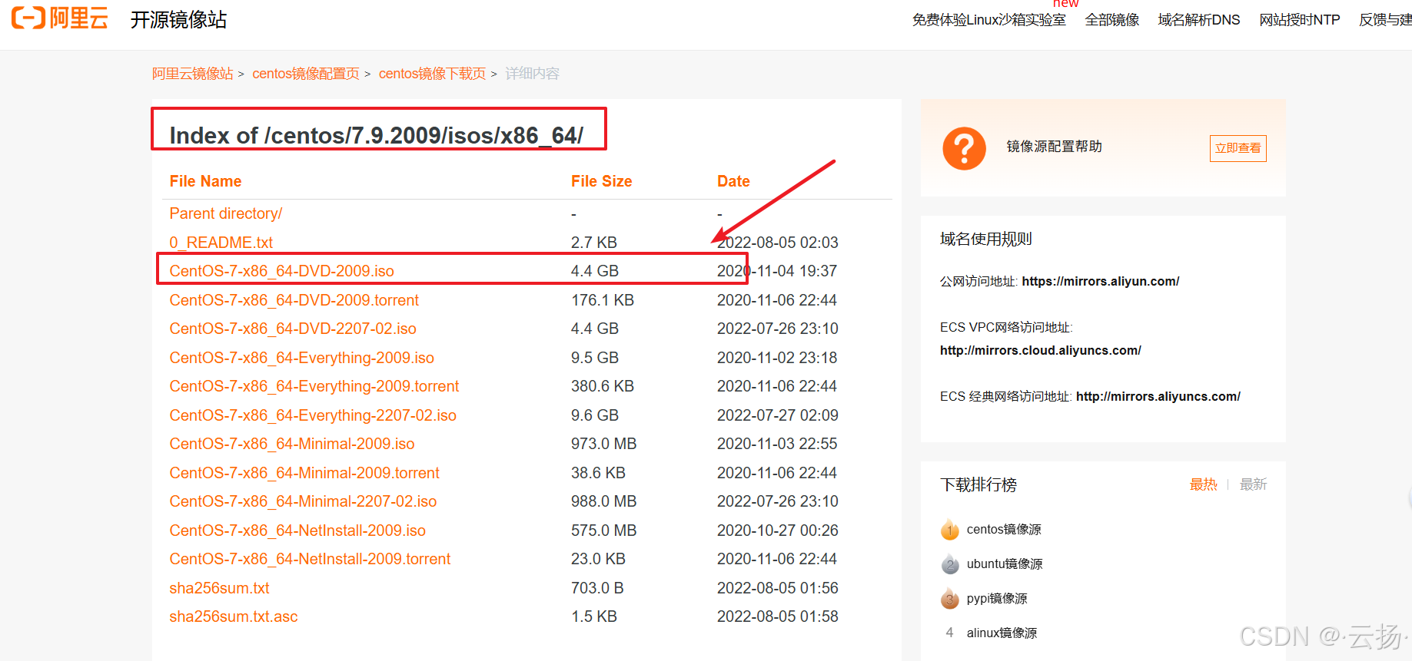Screen dimensions: 1412x661
Task: Click the 镜像源配置帮助 text
Action: 1054,147
